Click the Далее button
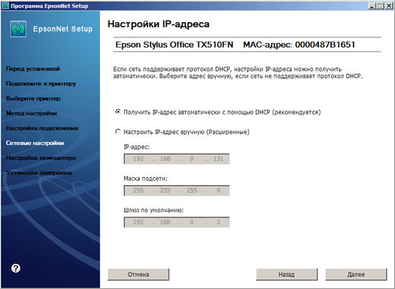The width and height of the screenshot is (395, 289). [356, 274]
